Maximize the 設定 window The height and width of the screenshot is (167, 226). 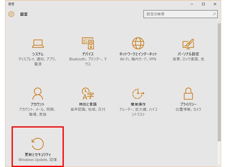click(x=204, y=4)
